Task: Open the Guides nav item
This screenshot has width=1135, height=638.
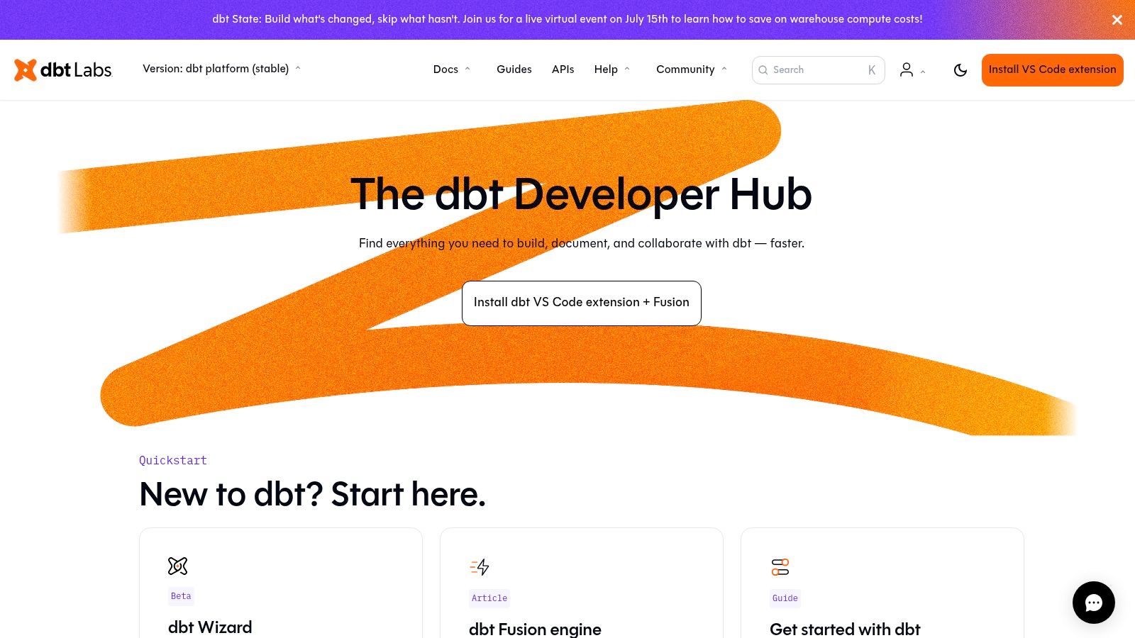Action: tap(514, 69)
